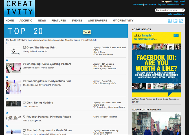
Task: Click Facebook 101 Ad Age Insights banner
Action: pyautogui.click(x=157, y=65)
